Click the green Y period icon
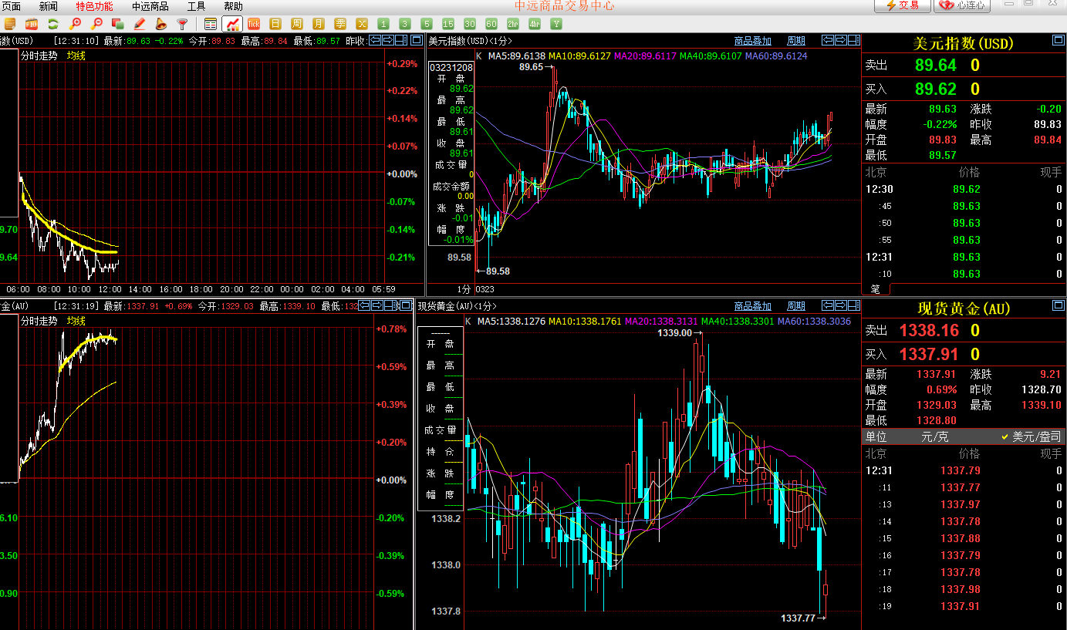The height and width of the screenshot is (630, 1067). click(556, 24)
